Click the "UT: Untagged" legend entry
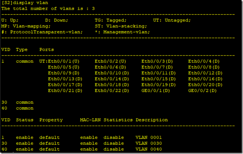The image size is (243, 154). pyautogui.click(x=172, y=20)
